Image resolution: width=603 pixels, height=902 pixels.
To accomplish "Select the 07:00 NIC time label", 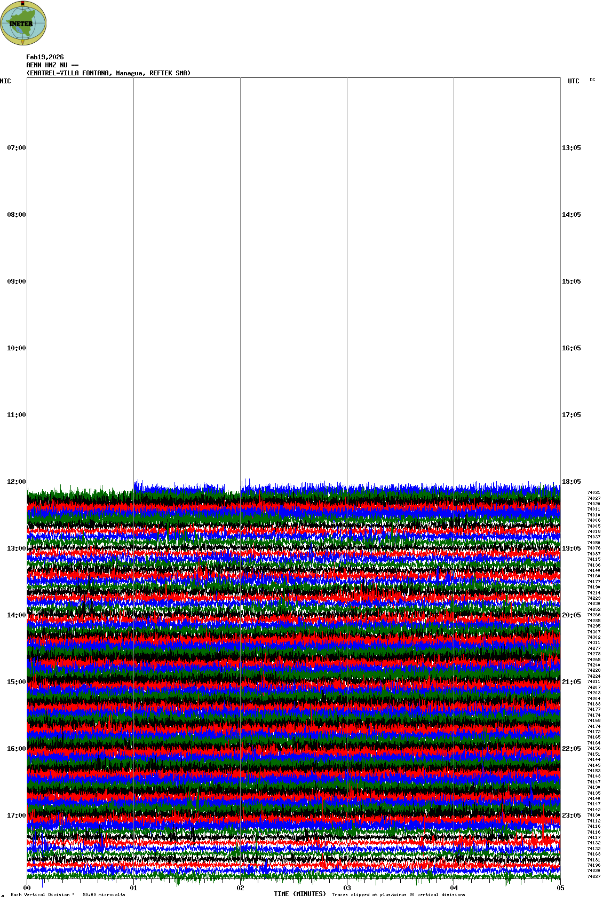I will tap(16, 148).
